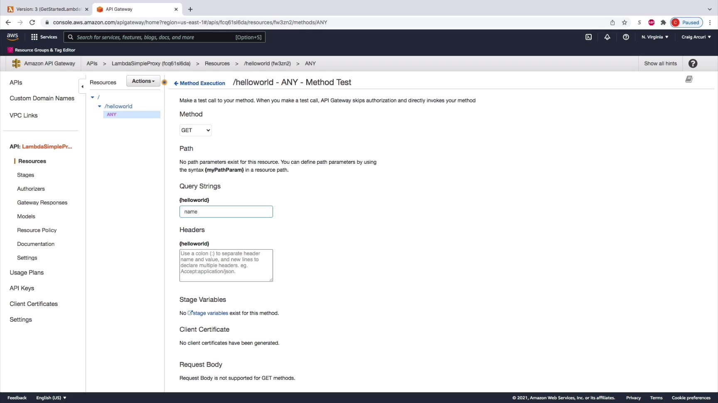Select Stages in the API menu
718x403 pixels.
25,175
